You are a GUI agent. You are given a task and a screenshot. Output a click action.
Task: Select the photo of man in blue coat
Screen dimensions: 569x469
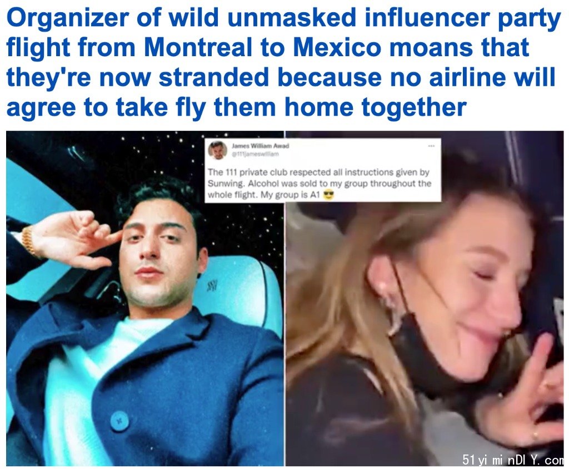[x=145, y=298]
